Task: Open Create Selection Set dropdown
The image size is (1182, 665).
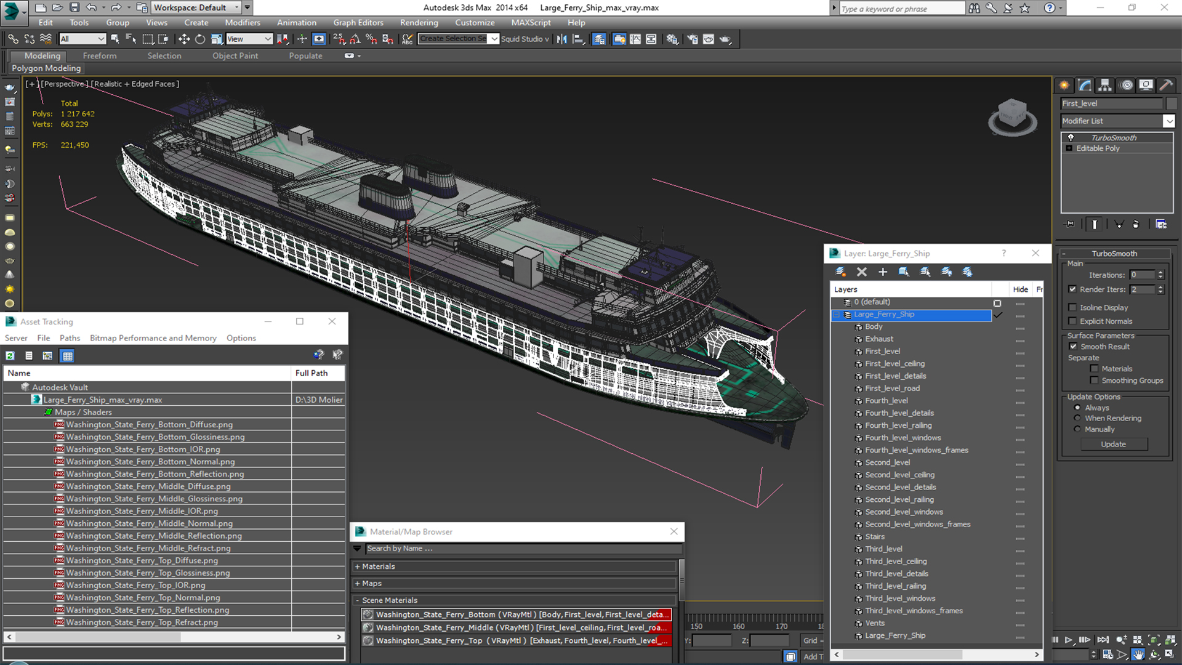Action: click(494, 39)
